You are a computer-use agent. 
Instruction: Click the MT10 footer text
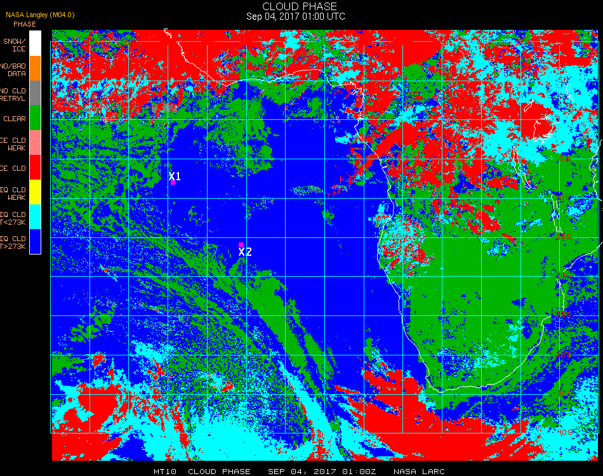[x=165, y=472]
